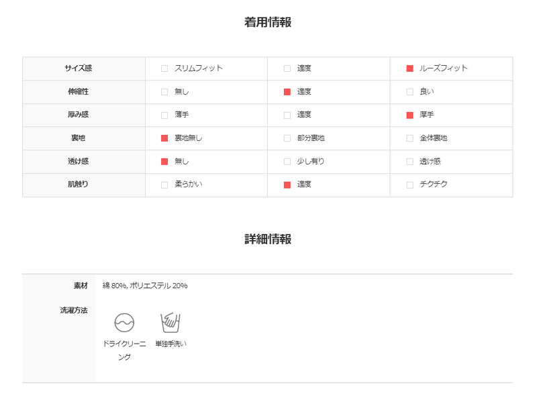537x394 pixels.
Task: Click the dry cleaning circle icon
Action: (124, 322)
